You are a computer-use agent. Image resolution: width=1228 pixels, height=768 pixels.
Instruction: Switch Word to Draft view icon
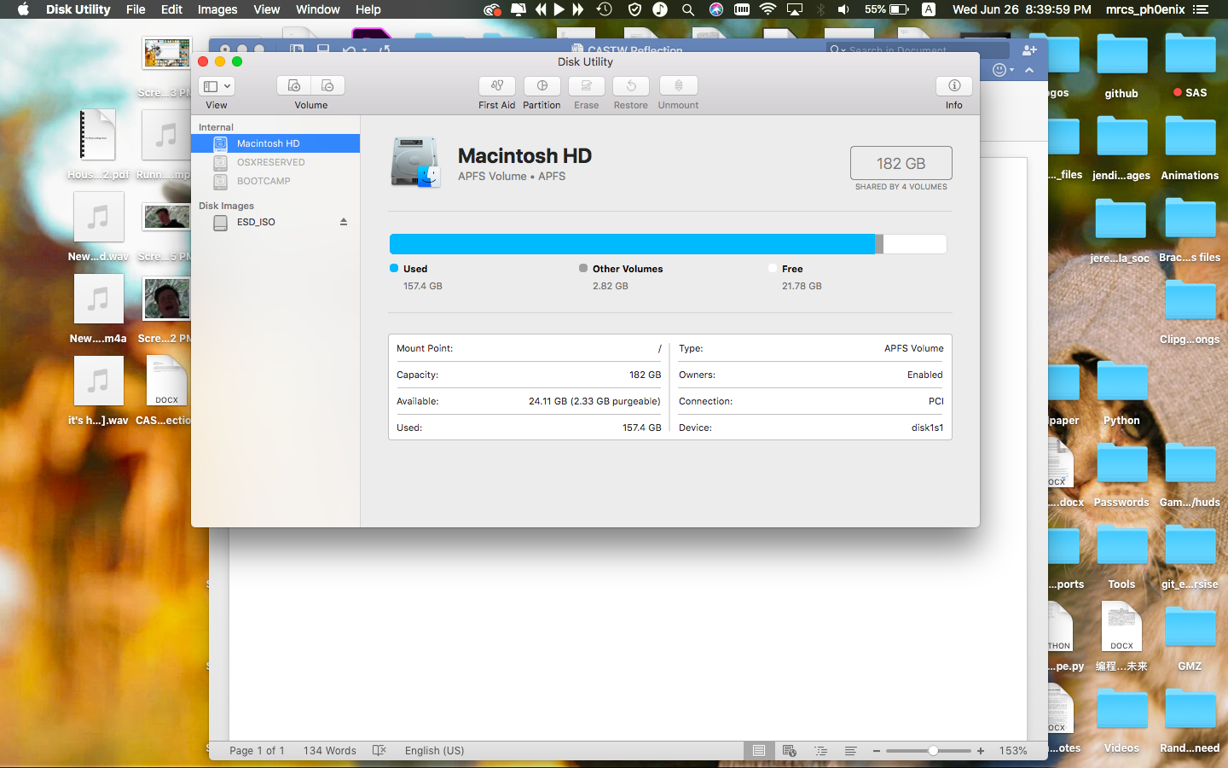pos(851,751)
